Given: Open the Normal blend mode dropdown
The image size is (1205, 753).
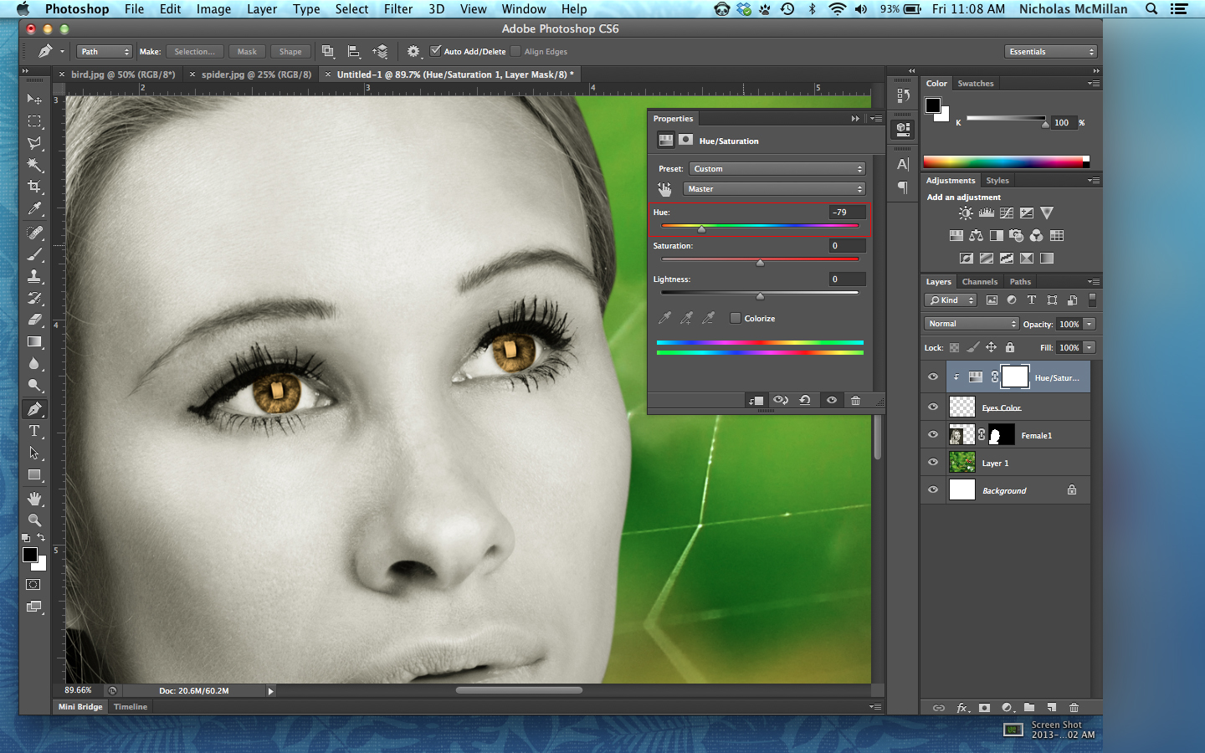Looking at the screenshot, I should [971, 324].
